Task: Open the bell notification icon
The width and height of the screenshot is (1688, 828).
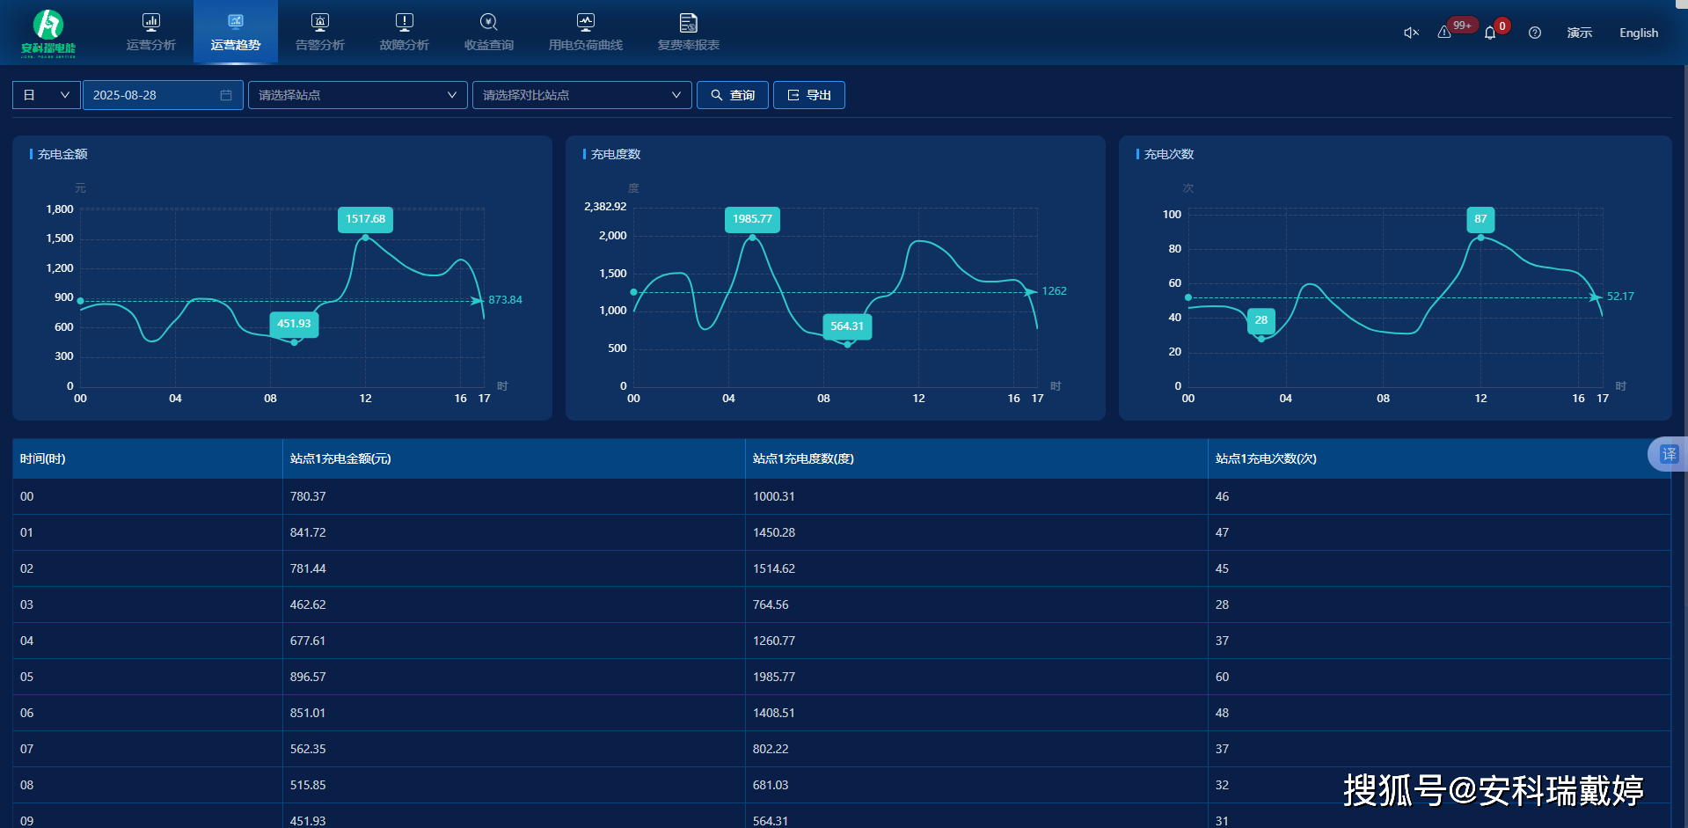Action: [1490, 33]
